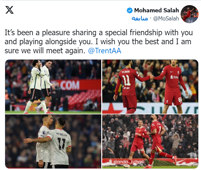Click the COM advertising board in photo
Screen dimensions: 201x170
pyautogui.click(x=70, y=85)
